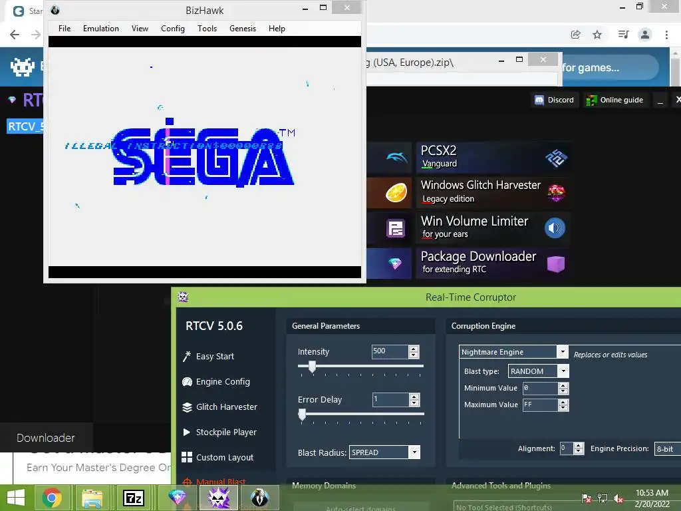Click the share page icon in Chrome
Viewport: 681px width, 511px height.
[575, 35]
